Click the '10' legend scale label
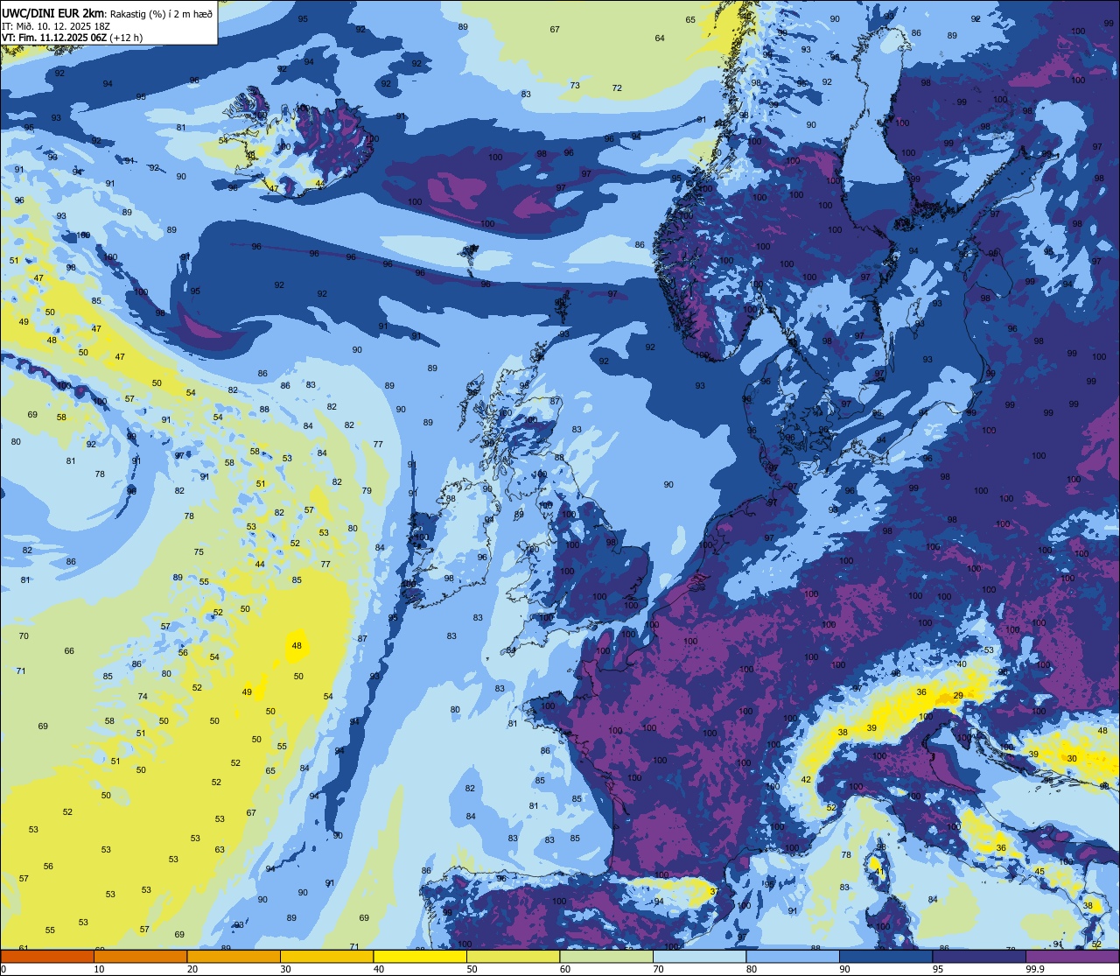 point(100,969)
